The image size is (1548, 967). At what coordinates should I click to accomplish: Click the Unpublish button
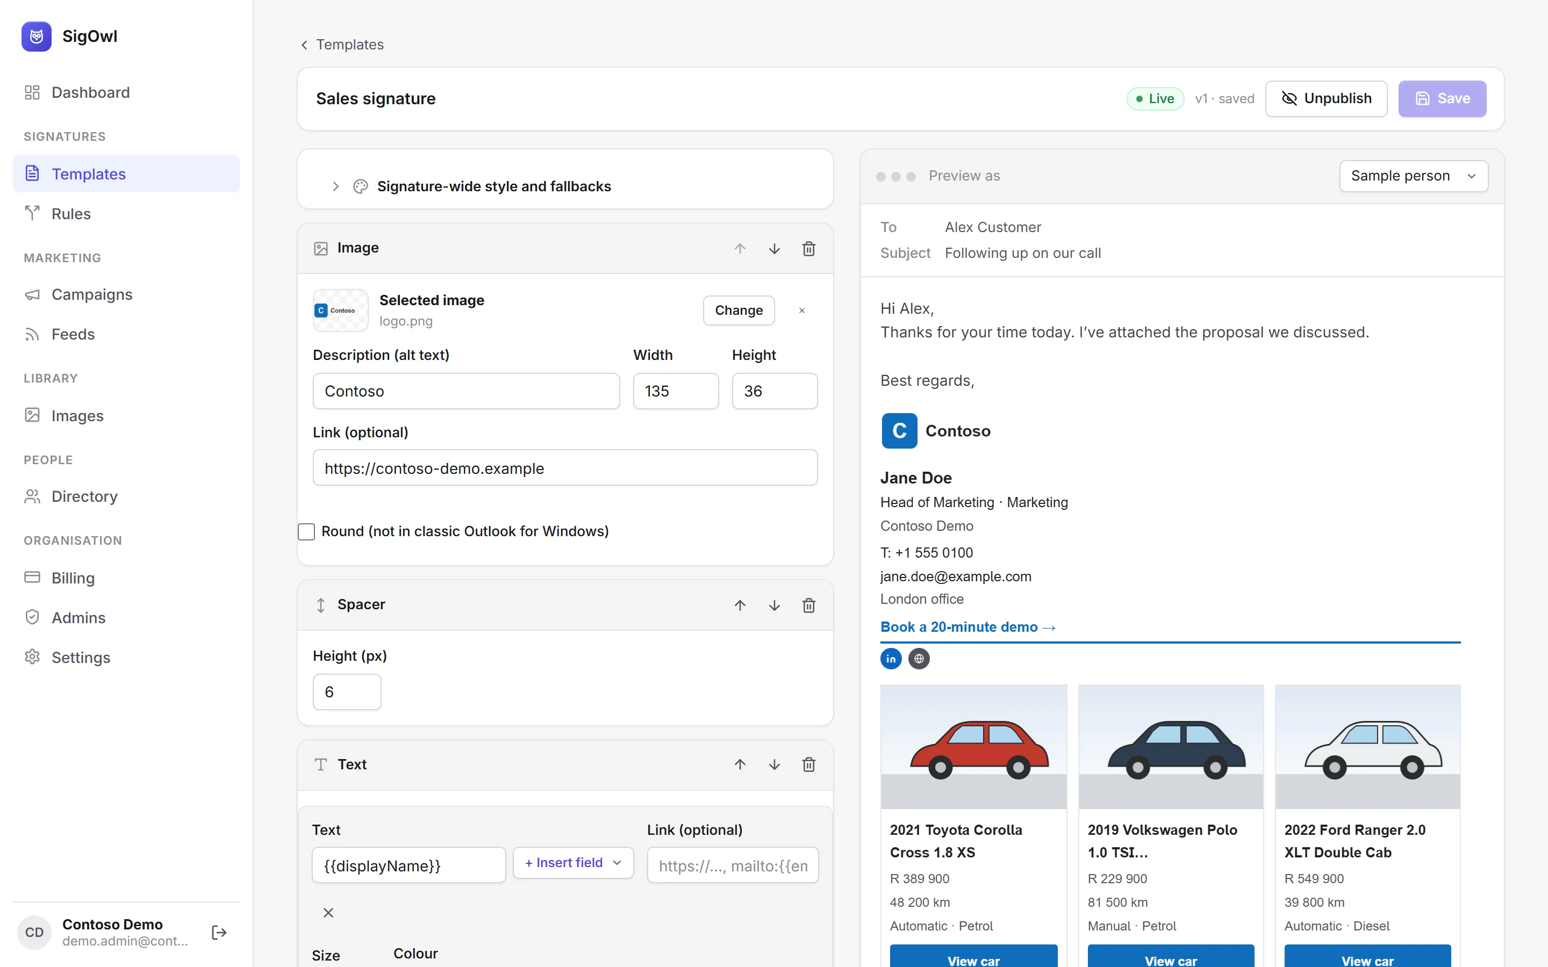pos(1325,98)
